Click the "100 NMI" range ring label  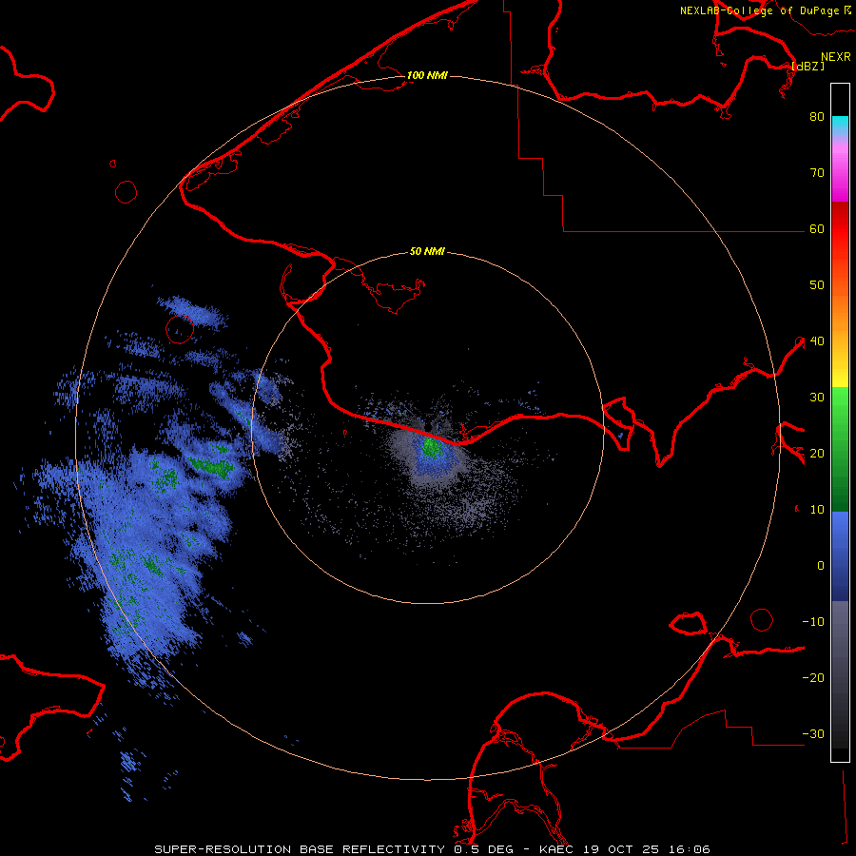click(427, 75)
